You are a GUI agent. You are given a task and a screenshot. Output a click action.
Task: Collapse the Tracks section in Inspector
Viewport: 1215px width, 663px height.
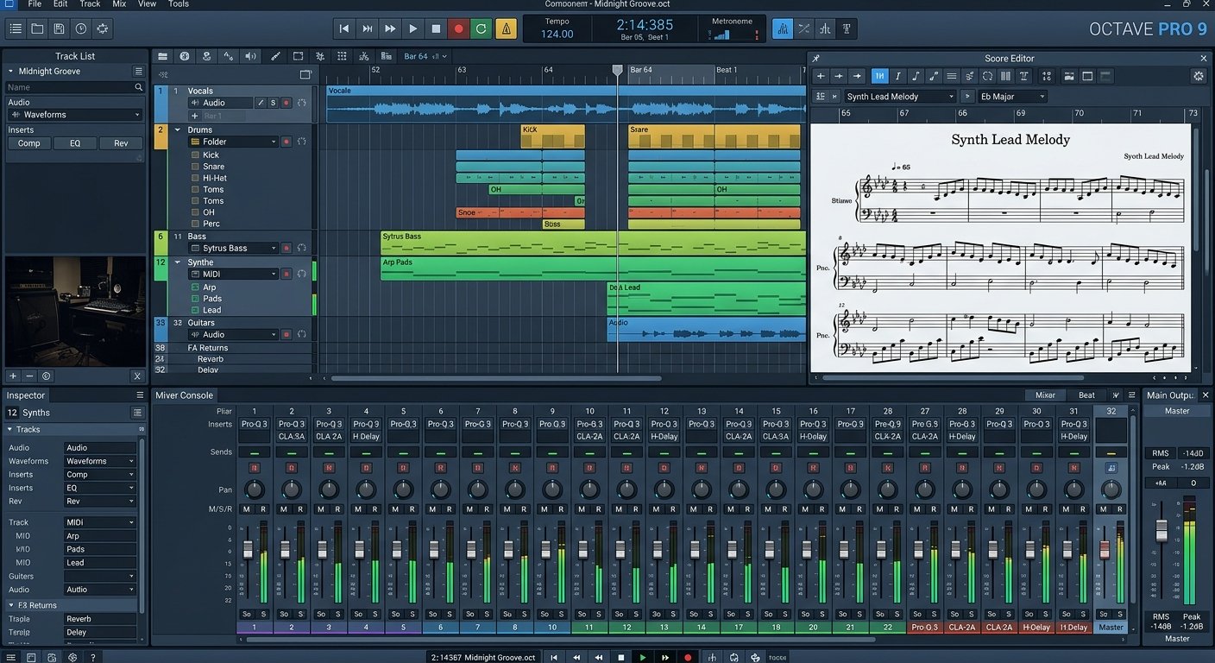click(x=10, y=429)
